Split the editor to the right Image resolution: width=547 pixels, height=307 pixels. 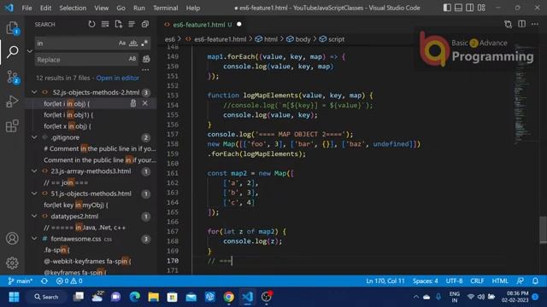(x=521, y=25)
